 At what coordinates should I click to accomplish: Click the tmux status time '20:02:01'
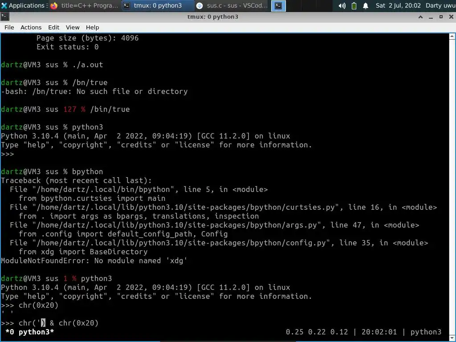pyautogui.click(x=379, y=332)
